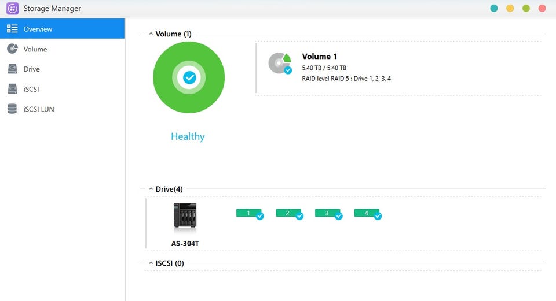Select the Overview tab in sidebar
The height and width of the screenshot is (301, 556).
(38, 29)
